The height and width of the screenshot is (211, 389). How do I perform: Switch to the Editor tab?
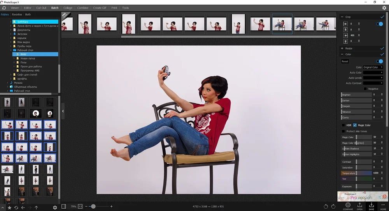[x=28, y=8]
